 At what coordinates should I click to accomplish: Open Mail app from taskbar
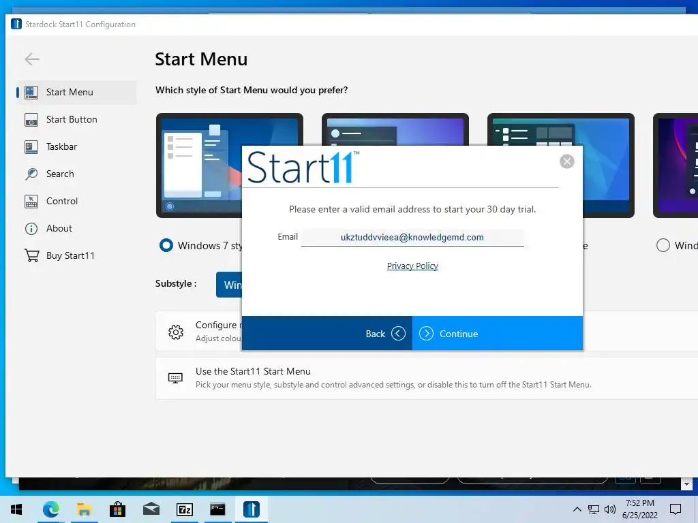(x=151, y=509)
